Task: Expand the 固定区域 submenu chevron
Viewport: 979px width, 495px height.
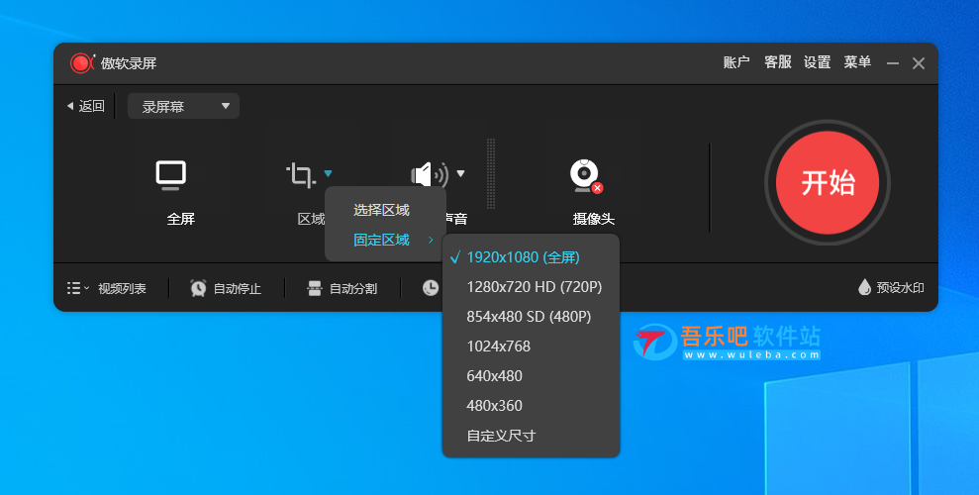Action: point(431,240)
